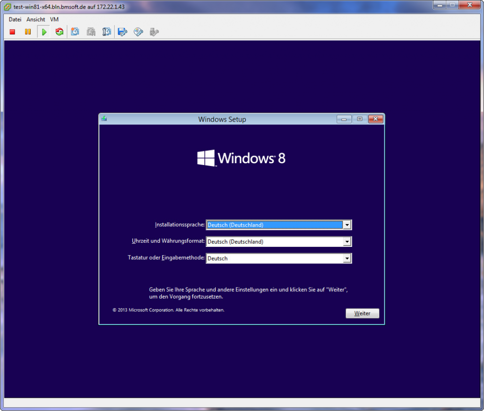
Task: Open the Datei menu
Action: point(15,19)
